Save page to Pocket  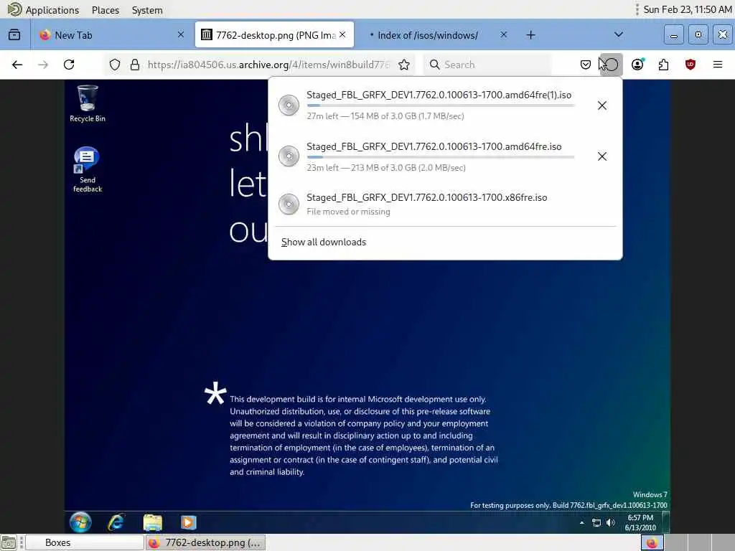pyautogui.click(x=586, y=65)
